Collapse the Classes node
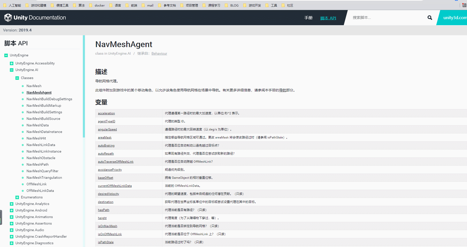The height and width of the screenshot is (247, 467). coord(17,78)
